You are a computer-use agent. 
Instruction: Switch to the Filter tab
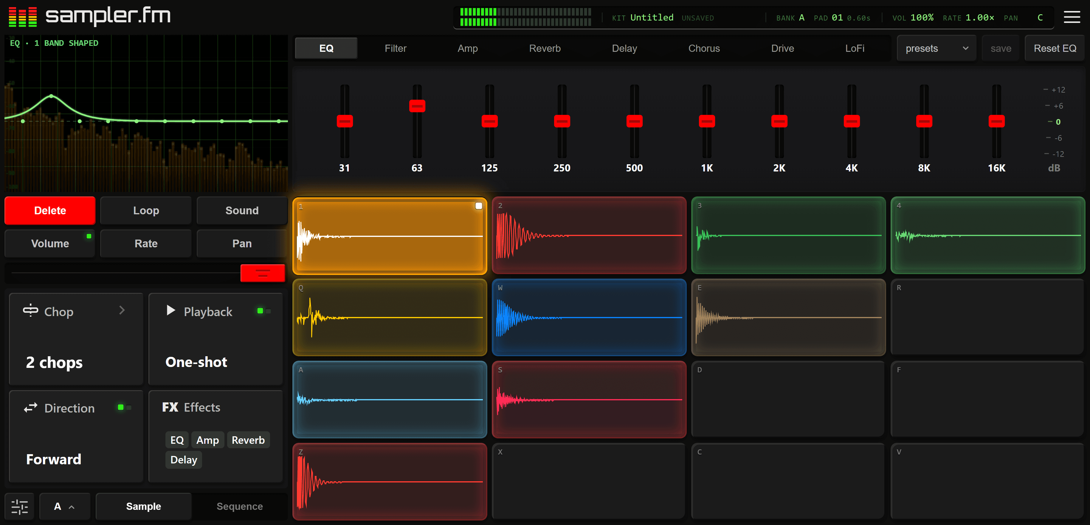click(x=395, y=49)
